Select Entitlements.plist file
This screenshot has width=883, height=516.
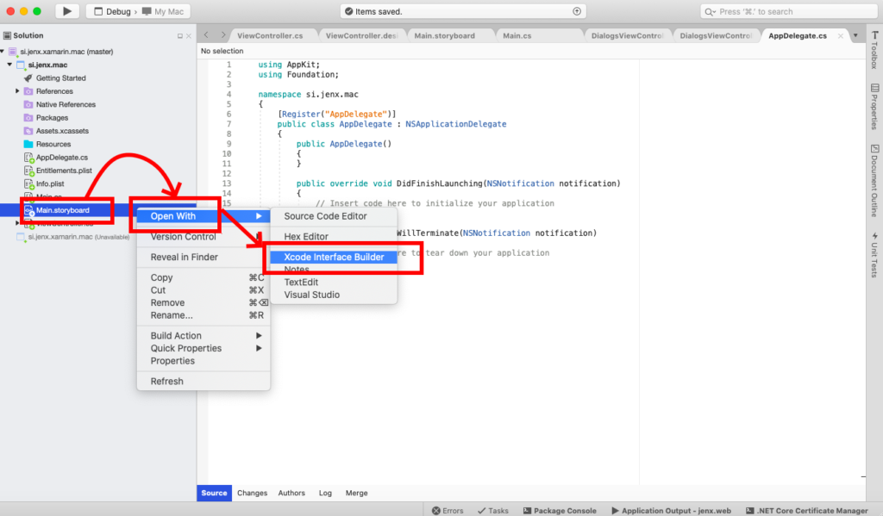tap(64, 171)
